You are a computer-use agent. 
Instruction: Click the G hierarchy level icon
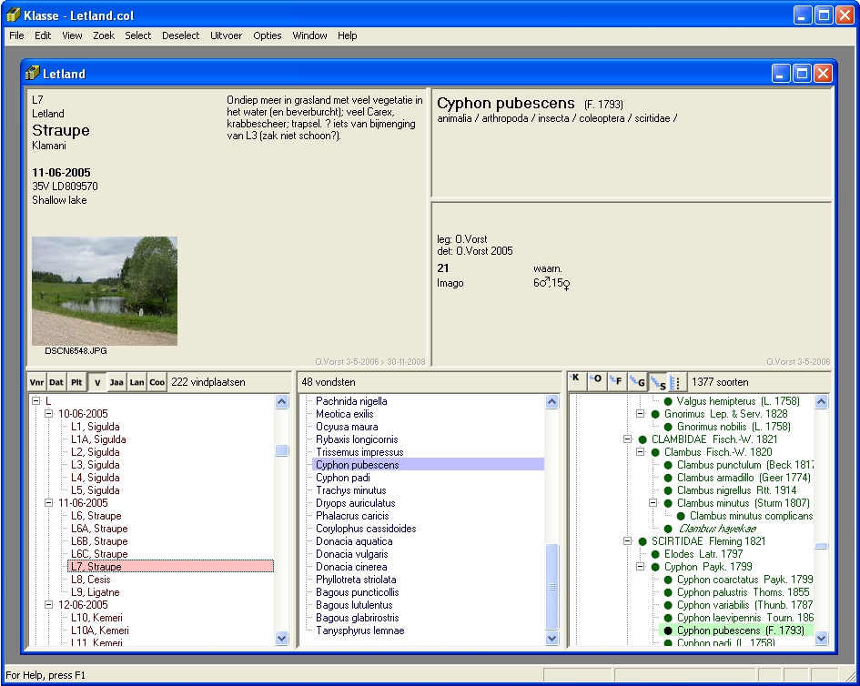pos(638,382)
